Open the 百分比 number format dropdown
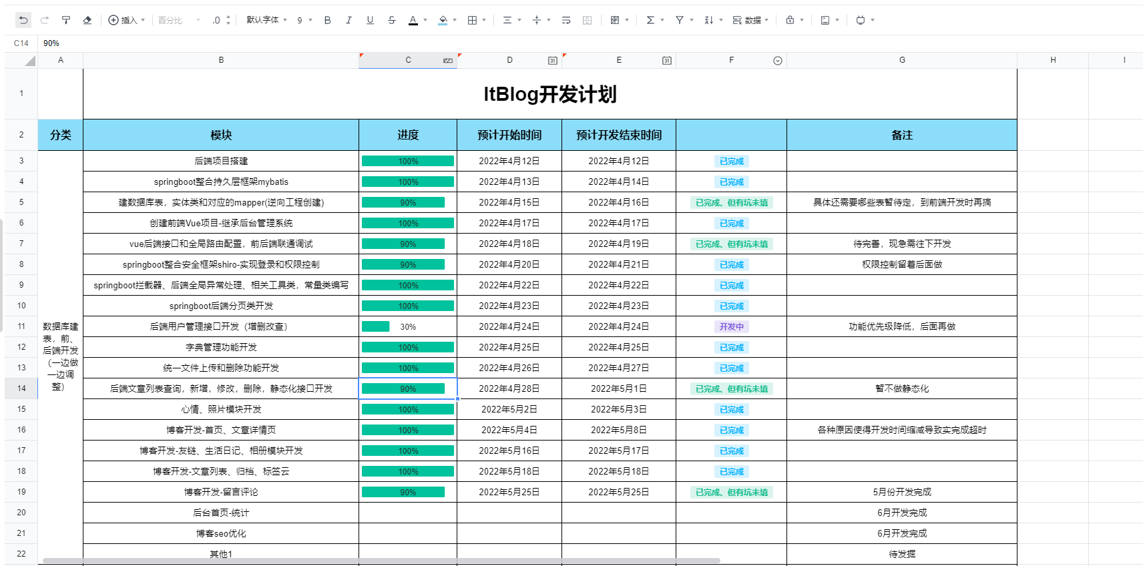The width and height of the screenshot is (1143, 566). (x=179, y=20)
